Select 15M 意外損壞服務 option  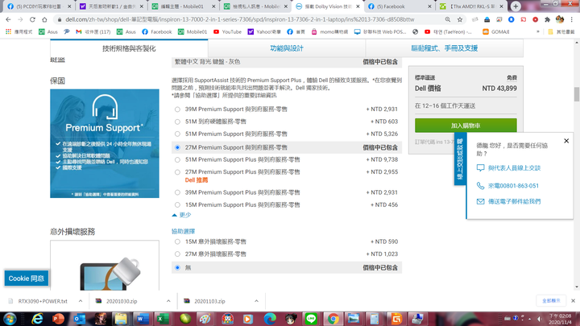[177, 241]
